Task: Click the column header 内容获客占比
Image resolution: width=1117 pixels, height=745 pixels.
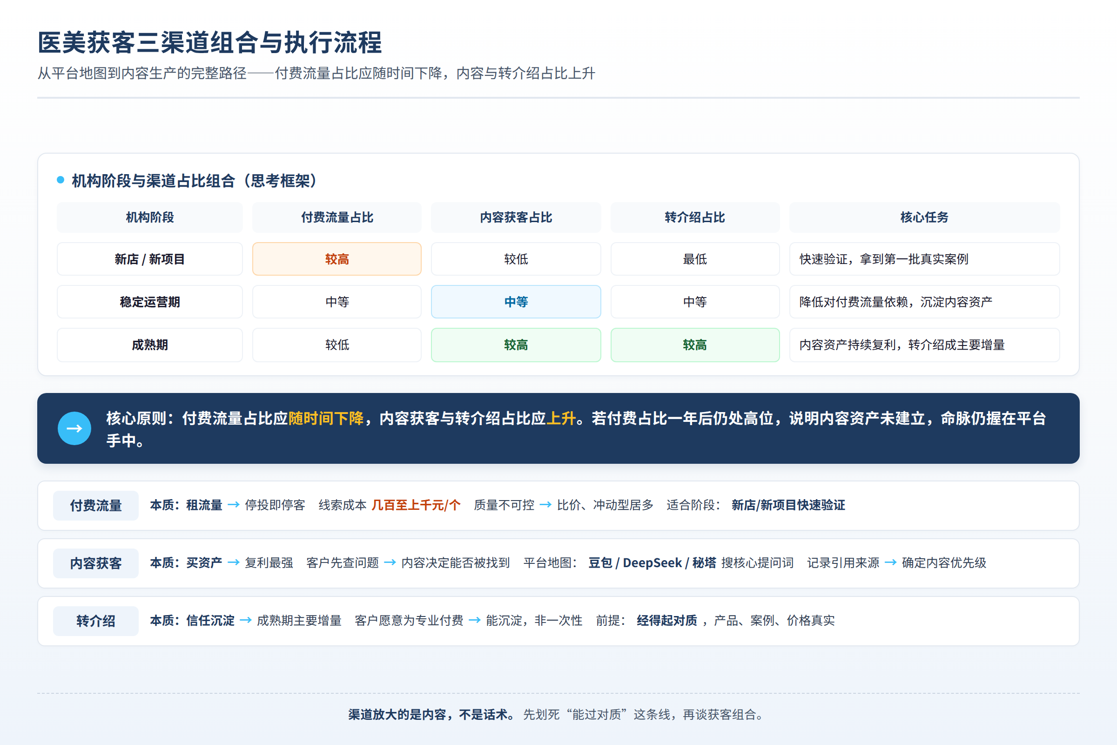Action: [x=516, y=217]
